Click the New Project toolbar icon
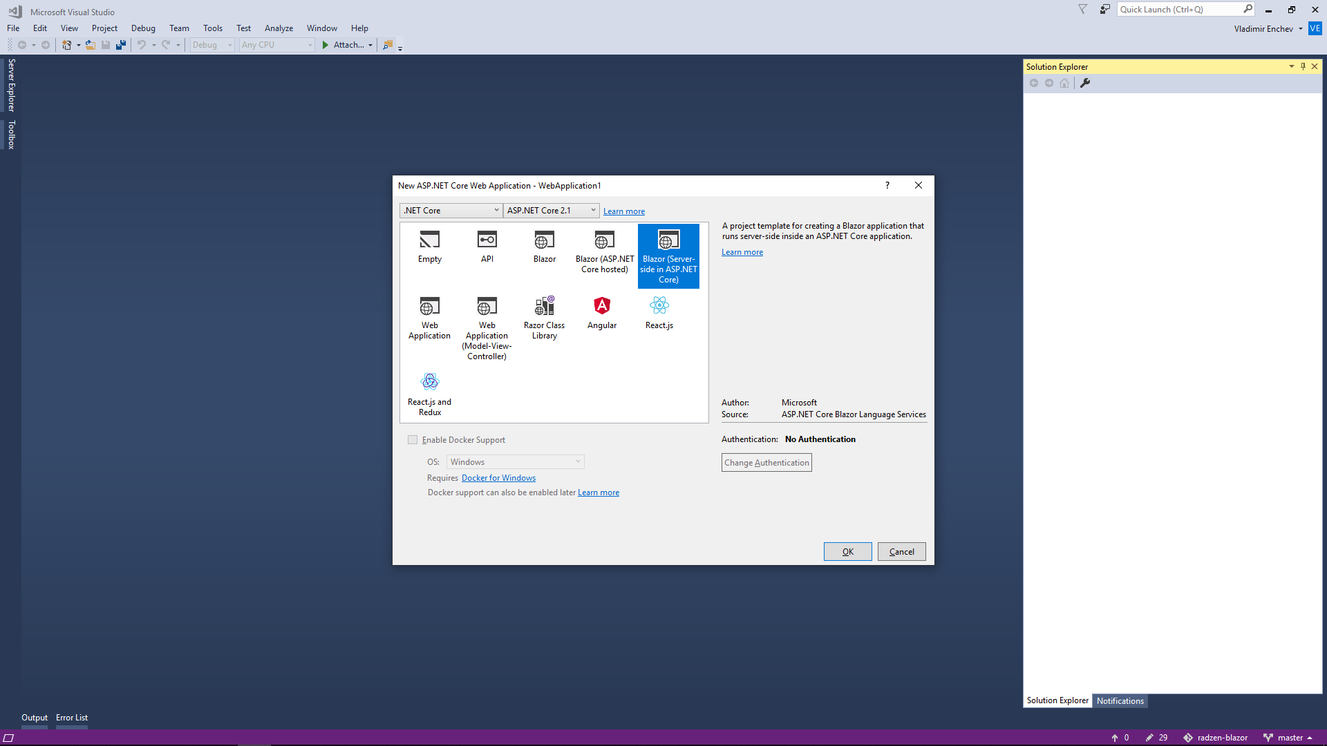This screenshot has width=1327, height=746. [67, 45]
